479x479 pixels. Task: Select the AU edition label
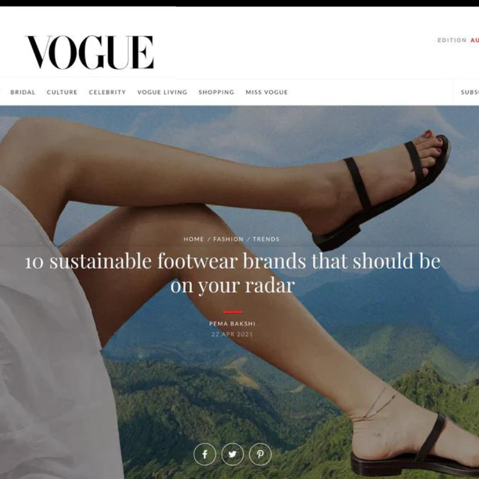pos(474,40)
